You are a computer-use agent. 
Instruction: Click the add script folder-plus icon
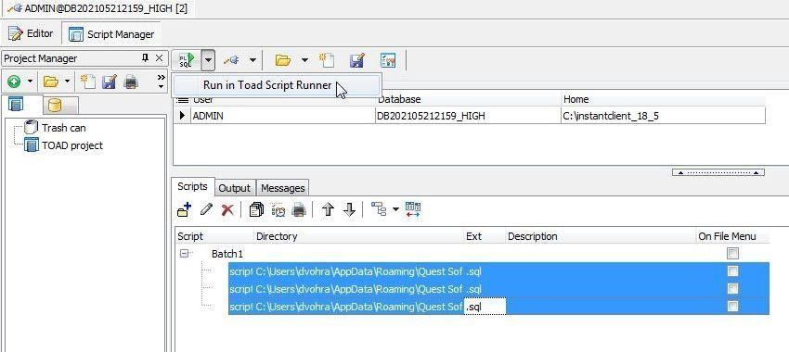pyautogui.click(x=185, y=209)
